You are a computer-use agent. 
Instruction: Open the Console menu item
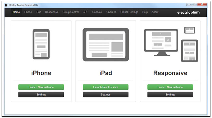[97, 12]
